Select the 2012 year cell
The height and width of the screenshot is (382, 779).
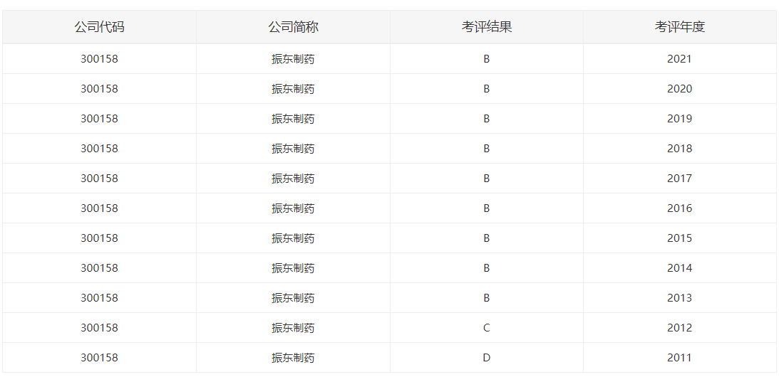tap(679, 328)
